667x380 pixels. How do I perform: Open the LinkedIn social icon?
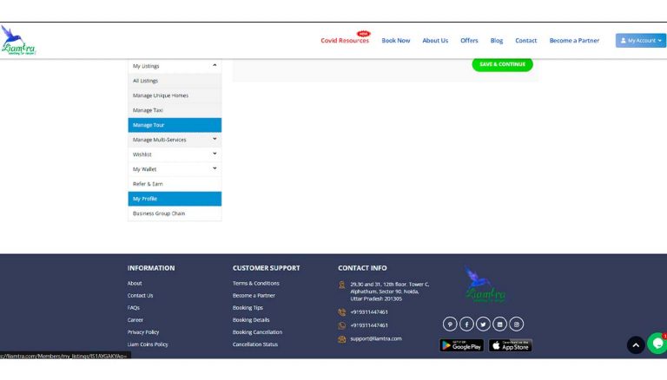[499, 324]
